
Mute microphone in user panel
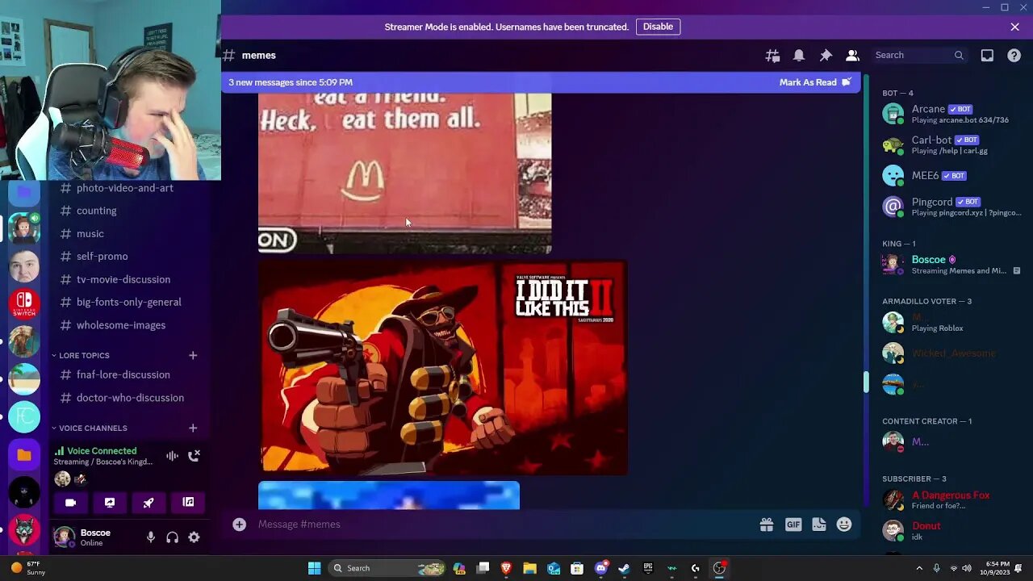point(150,537)
